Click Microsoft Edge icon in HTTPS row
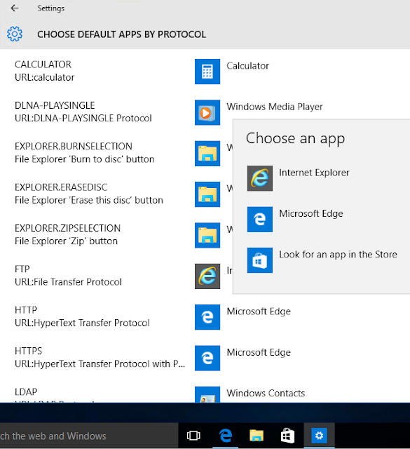Screen dimensions: 410x449 pos(207,358)
